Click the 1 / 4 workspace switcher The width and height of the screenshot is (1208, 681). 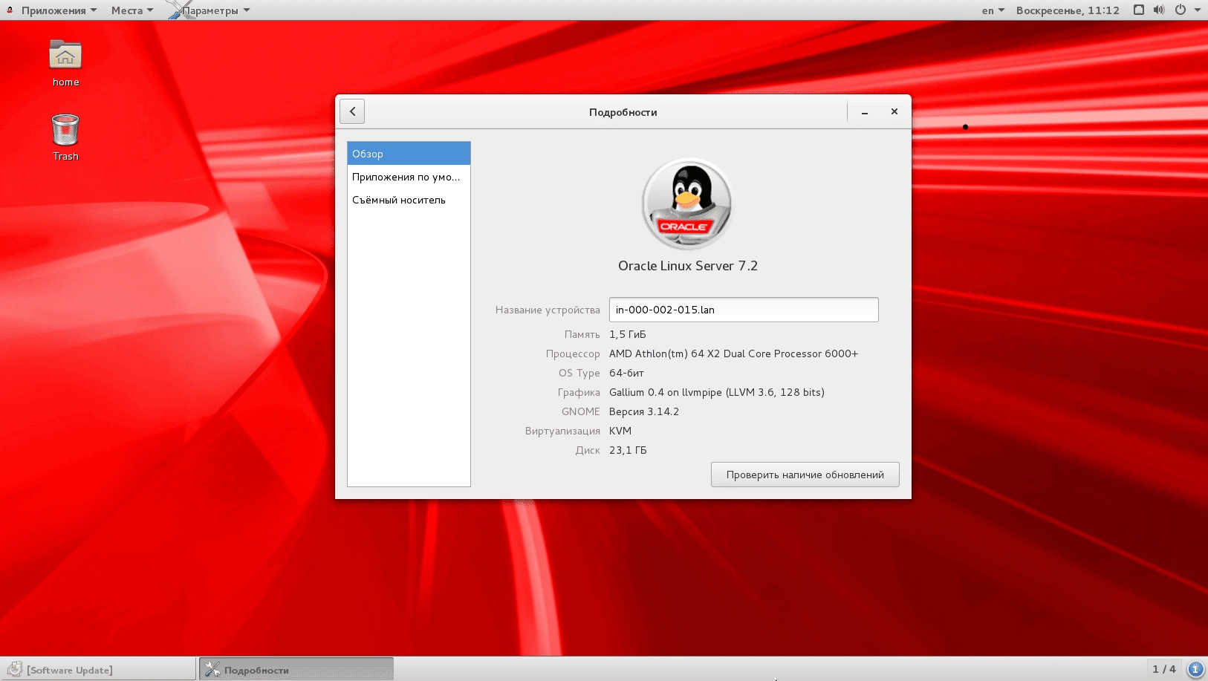(1163, 669)
